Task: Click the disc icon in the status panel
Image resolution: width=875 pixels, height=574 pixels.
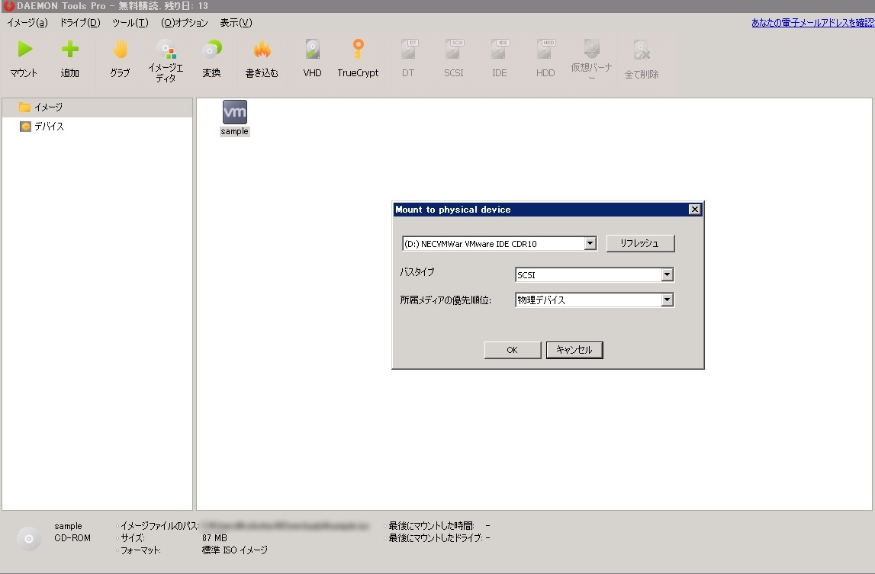Action: (29, 539)
